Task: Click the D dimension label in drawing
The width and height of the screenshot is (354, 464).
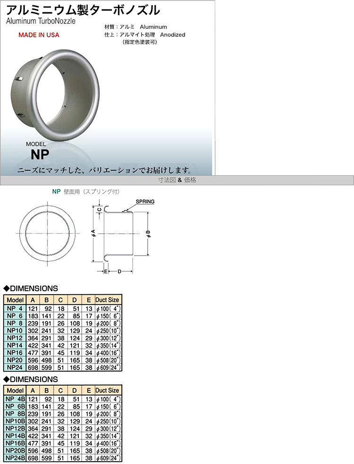Action: 119,271
